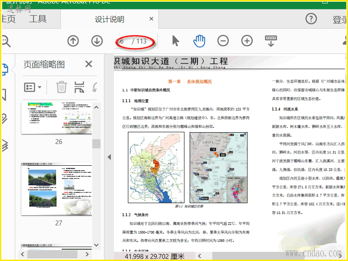Click the thumbnail panel vertical scrollbar handle
Image resolution: width=348 pixels, height=261 pixels.
tap(96, 144)
